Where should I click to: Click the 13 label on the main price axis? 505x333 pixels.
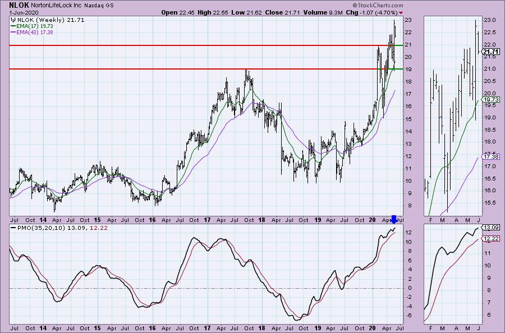pyautogui.click(x=408, y=144)
